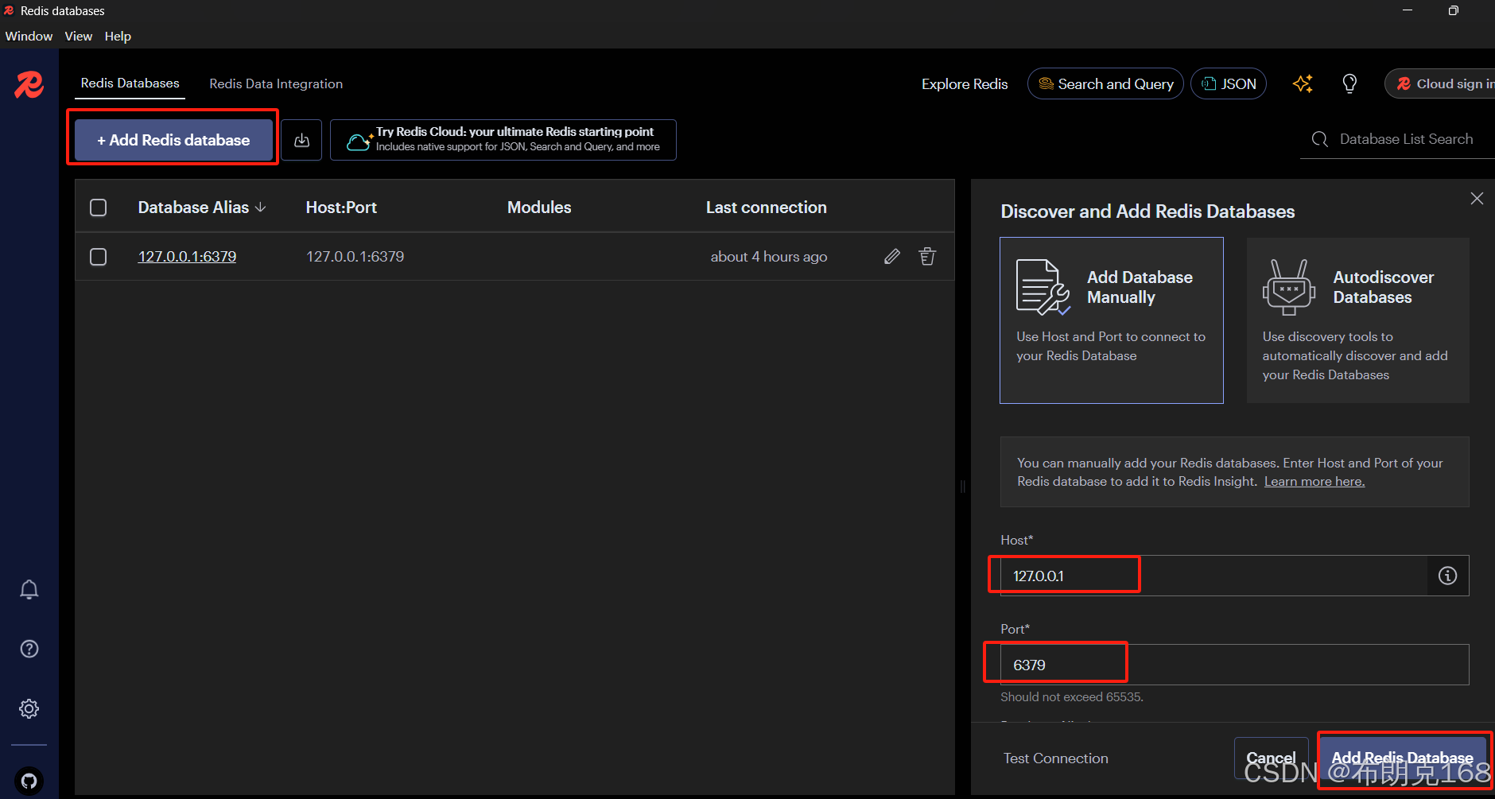This screenshot has height=799, width=1495.
Task: Focus the Host input field
Action: [1214, 576]
